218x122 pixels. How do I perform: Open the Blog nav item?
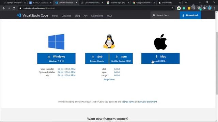(77, 16)
